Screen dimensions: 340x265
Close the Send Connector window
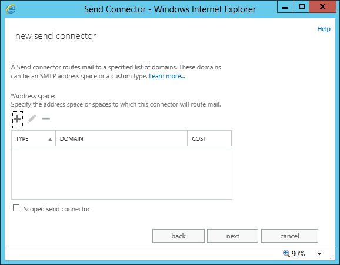pyautogui.click(x=323, y=6)
